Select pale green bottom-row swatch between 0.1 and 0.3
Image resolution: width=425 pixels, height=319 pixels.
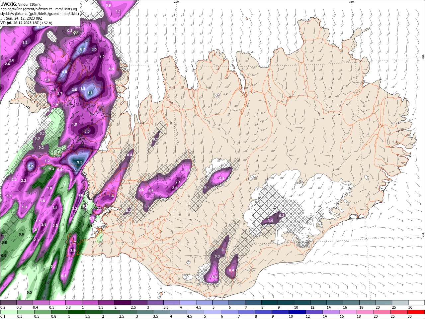8,312
